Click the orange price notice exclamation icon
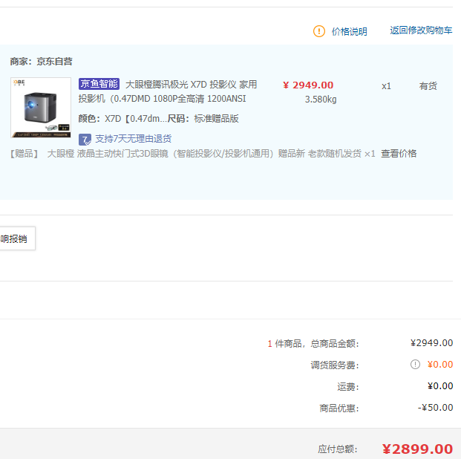Screen dimensions: 461x459 click(319, 31)
